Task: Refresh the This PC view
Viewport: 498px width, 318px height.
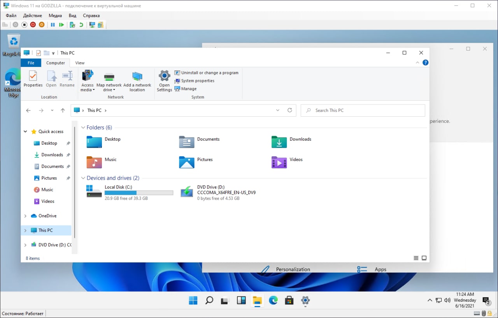Action: click(x=289, y=110)
